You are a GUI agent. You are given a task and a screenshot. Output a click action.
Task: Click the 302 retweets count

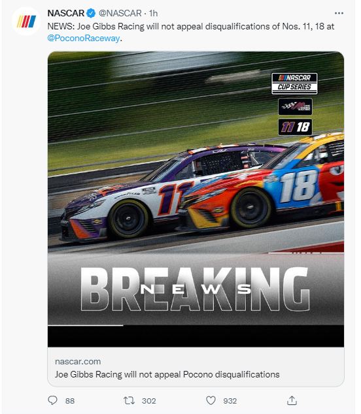(149, 401)
